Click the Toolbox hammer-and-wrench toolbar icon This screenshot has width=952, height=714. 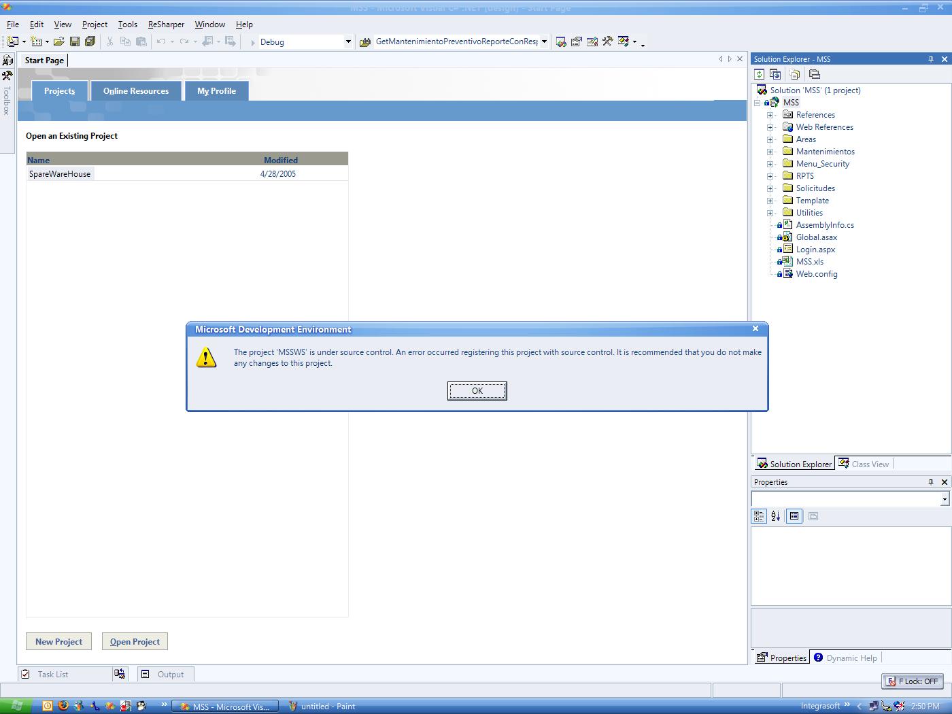(x=607, y=41)
